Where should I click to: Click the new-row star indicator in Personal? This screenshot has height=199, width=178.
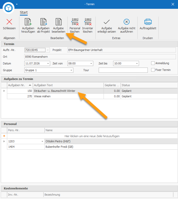pos(4,136)
